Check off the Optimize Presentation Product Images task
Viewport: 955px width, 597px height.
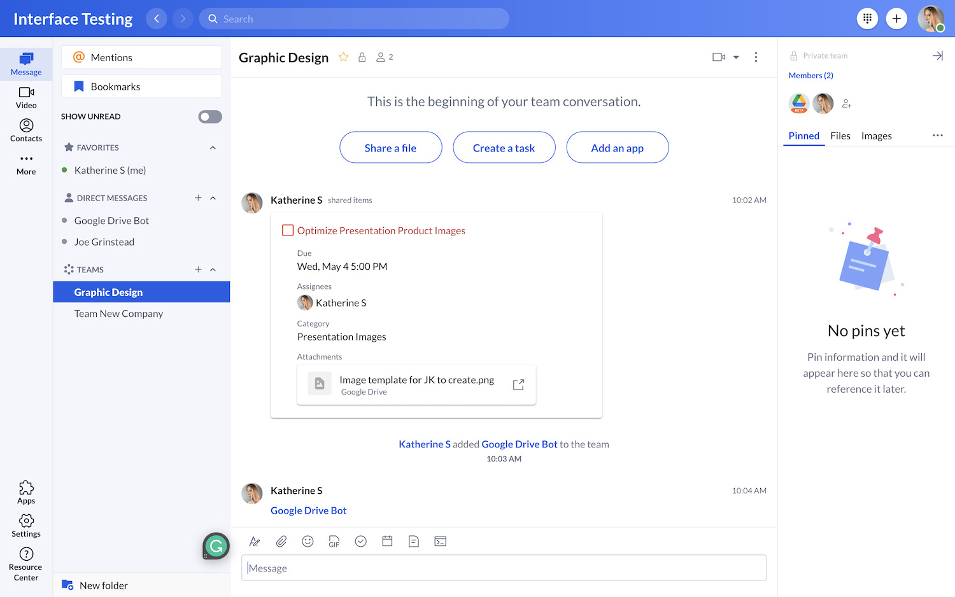point(288,230)
